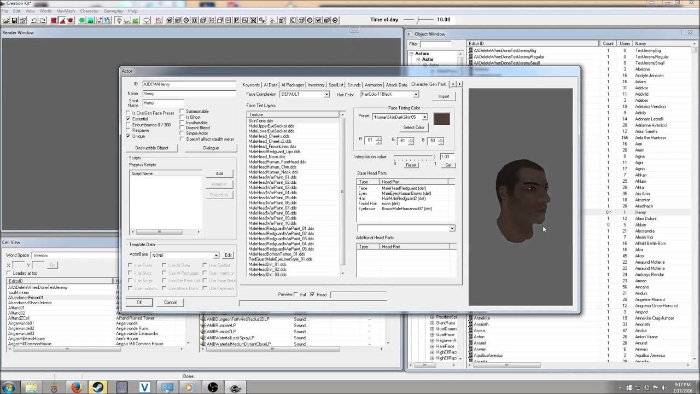Click the actor ID input field
The width and height of the screenshot is (700, 394).
point(189,84)
